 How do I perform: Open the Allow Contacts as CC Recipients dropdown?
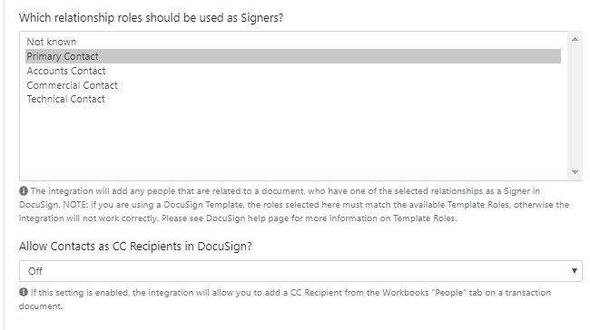[x=300, y=271]
